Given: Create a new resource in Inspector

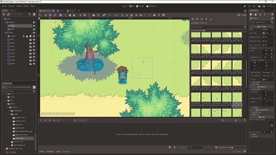Looking at the screenshot, I should click(251, 14).
